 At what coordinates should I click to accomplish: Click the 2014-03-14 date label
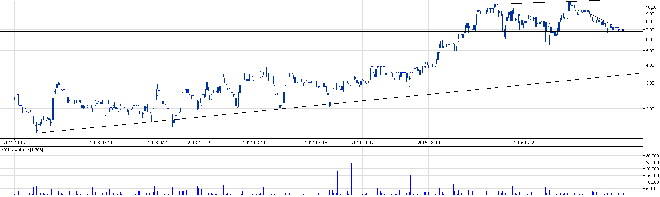[x=254, y=142]
